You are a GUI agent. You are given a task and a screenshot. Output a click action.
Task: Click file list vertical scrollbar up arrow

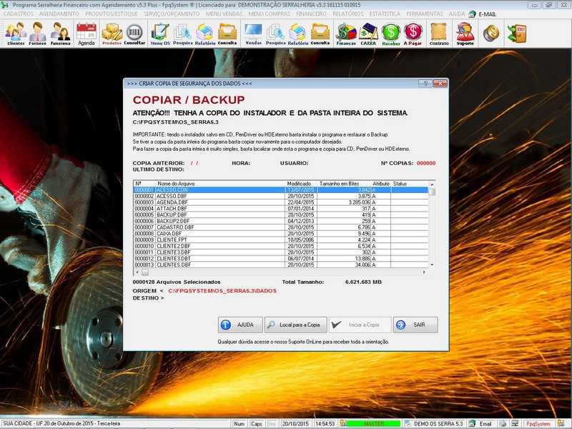[432, 184]
